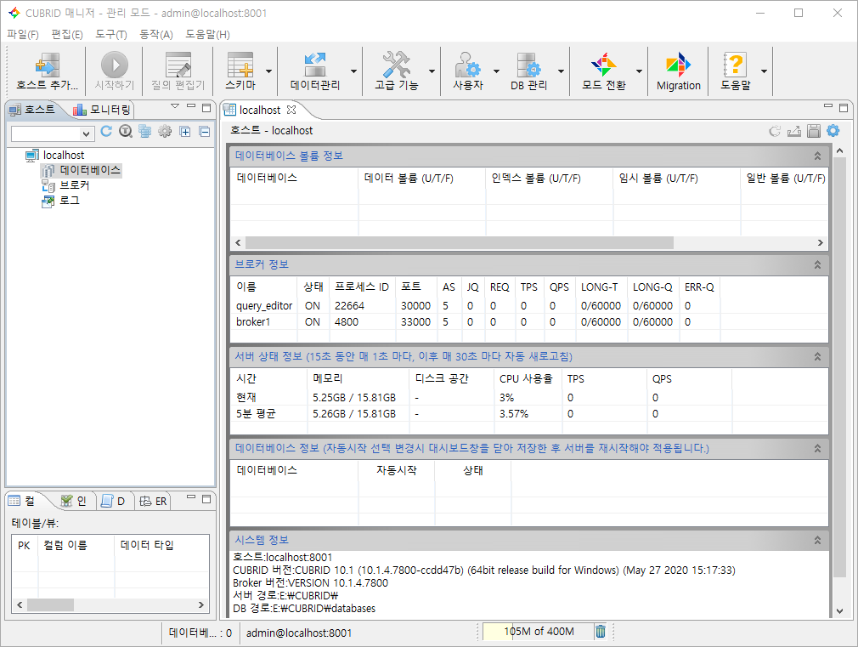Select the 데이터베이스 tree node
This screenshot has width=858, height=647.
click(82, 170)
